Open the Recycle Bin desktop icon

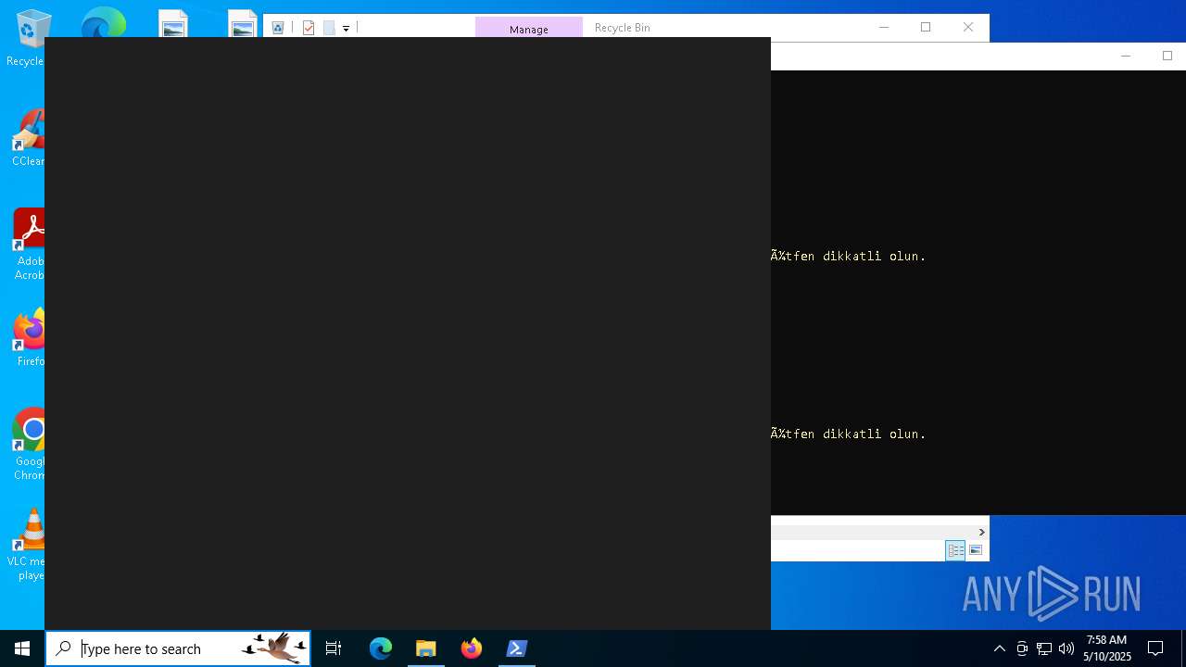(x=28, y=37)
